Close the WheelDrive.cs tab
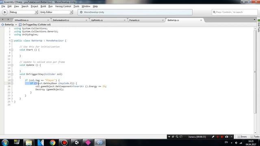This screenshot has height=146, width=260. pos(48,20)
